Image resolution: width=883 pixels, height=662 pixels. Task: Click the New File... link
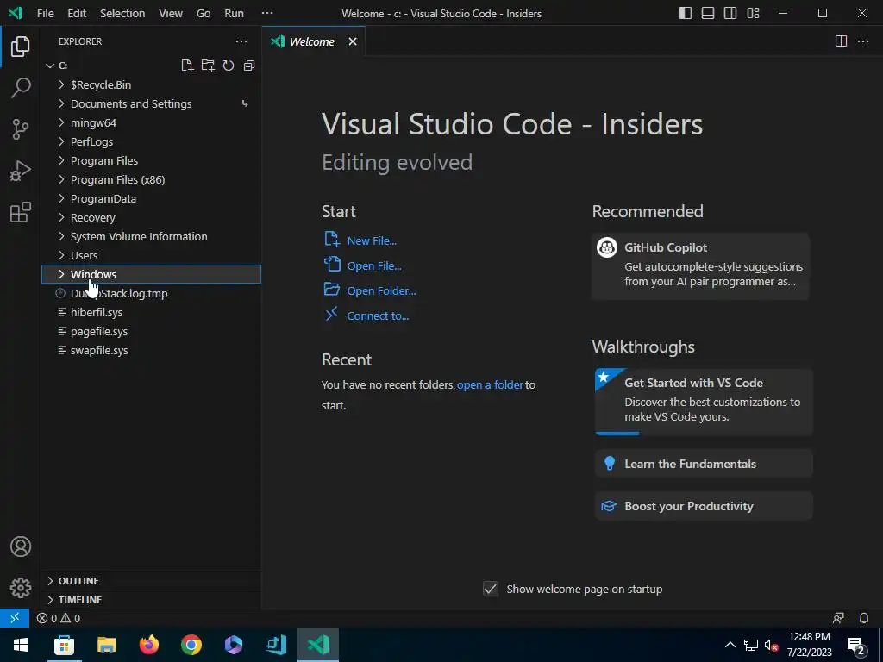(372, 241)
